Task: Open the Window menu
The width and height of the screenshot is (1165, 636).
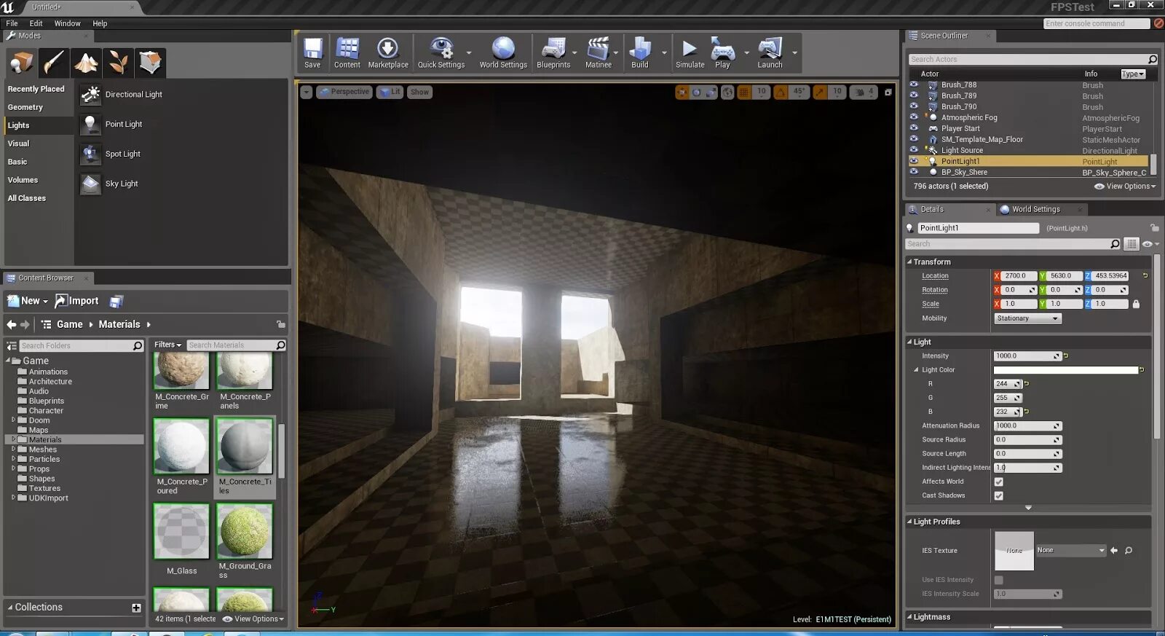Action: click(x=67, y=23)
